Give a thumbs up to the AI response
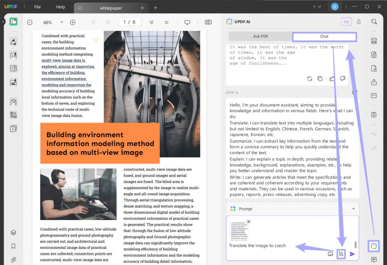 332,79
